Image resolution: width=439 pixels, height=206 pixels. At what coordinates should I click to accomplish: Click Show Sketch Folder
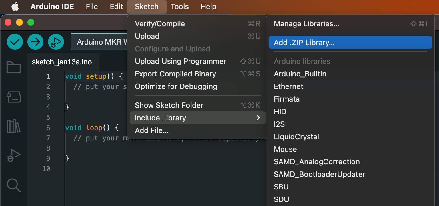[x=169, y=105]
